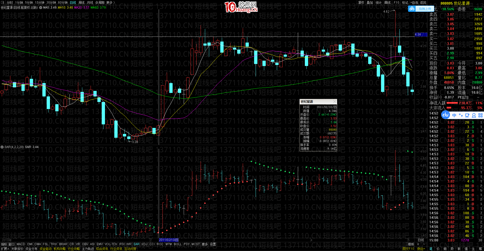Switch to the 分时 time-sharing chart
484x251 pixels.
pos(10,3)
